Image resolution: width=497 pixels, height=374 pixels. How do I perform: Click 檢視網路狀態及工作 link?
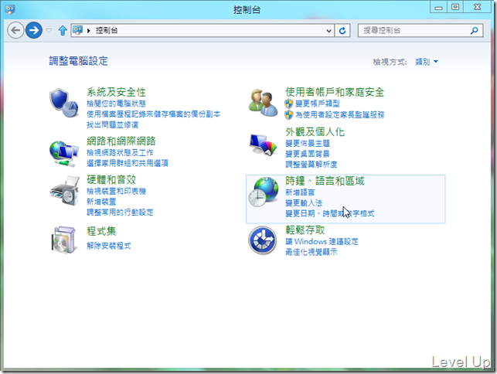[x=120, y=153]
